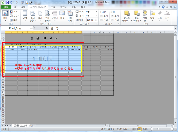Switch to the Data (데이터) tab
The width and height of the screenshot is (178, 132).
[x=63, y=7]
